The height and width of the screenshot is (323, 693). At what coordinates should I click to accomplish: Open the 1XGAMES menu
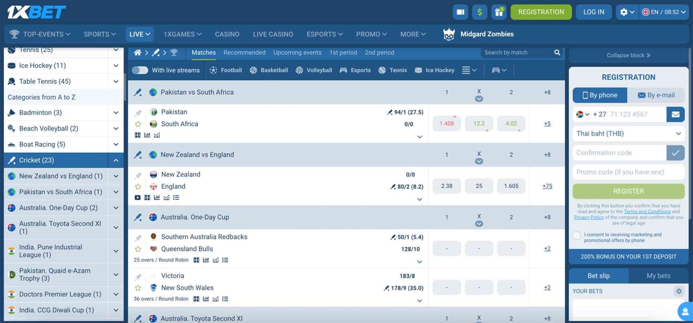pyautogui.click(x=182, y=34)
